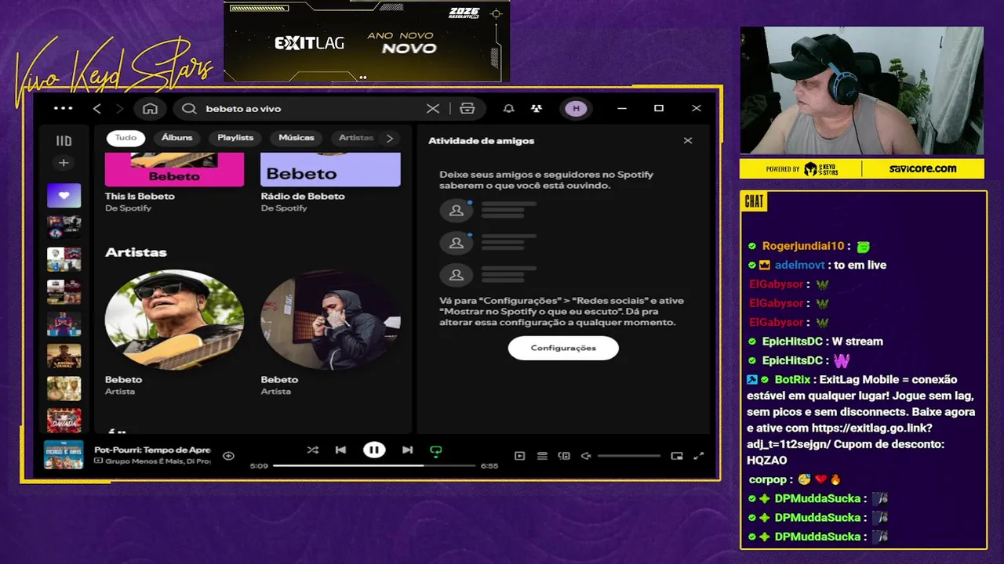Go forward with the right arrow
The height and width of the screenshot is (564, 1004).
119,108
